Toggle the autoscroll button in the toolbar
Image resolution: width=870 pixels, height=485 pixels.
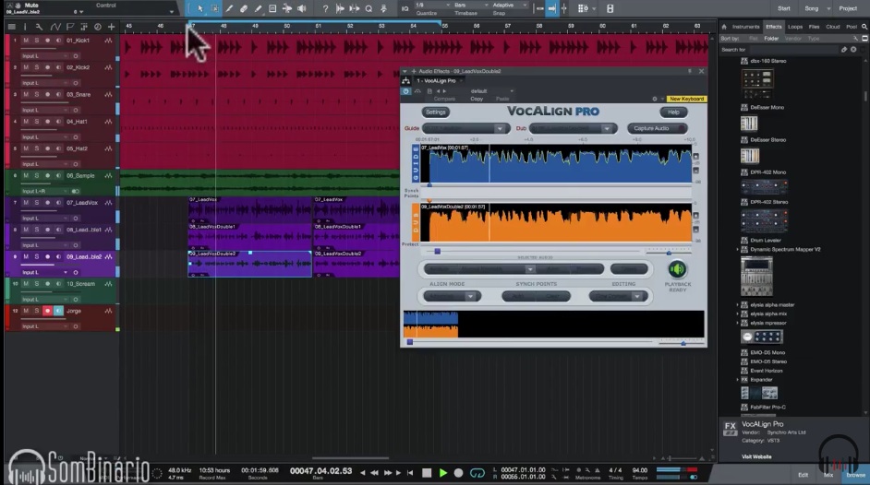[551, 8]
